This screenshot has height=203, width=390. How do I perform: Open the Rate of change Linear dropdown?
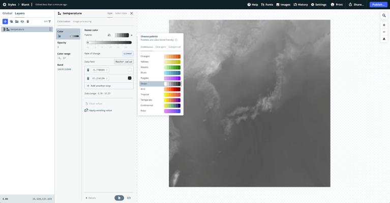128,53
